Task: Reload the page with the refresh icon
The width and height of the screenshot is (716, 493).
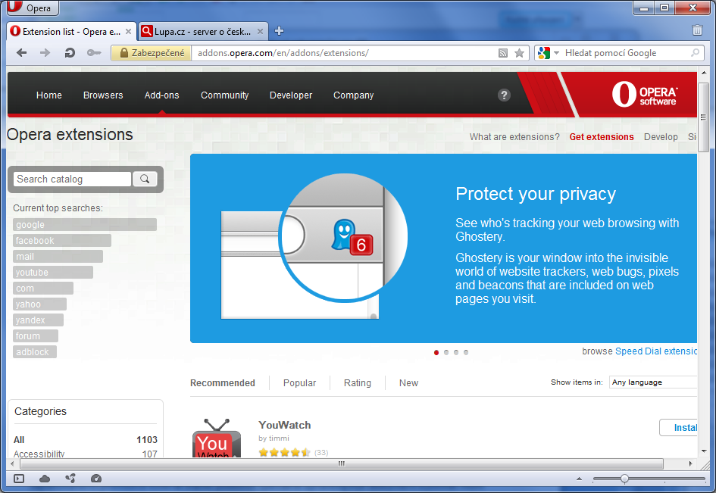Action: pos(70,53)
